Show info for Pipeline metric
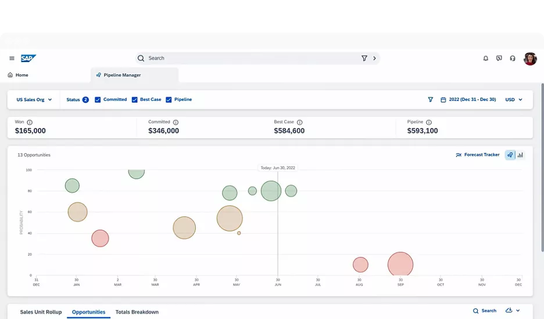The height and width of the screenshot is (319, 544). pos(429,122)
